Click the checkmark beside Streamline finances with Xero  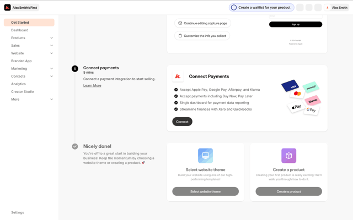click(x=176, y=109)
